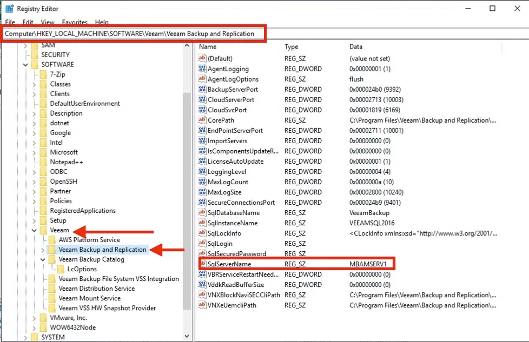Click the CloudServerPort DWORD icon

202,99
